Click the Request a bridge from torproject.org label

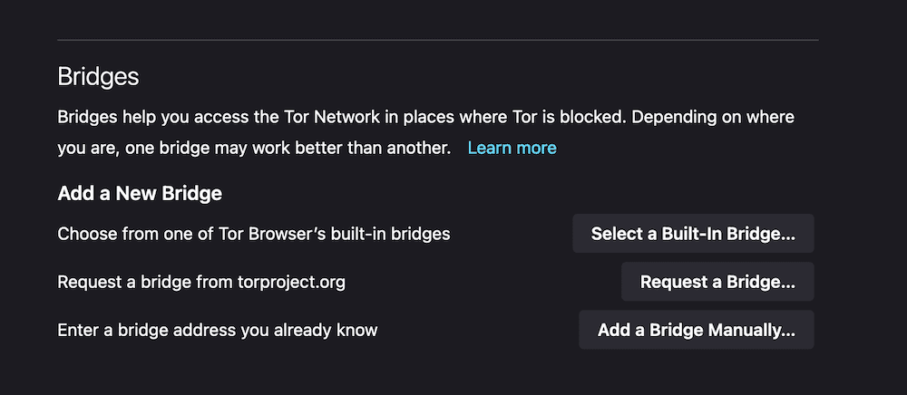pos(201,282)
